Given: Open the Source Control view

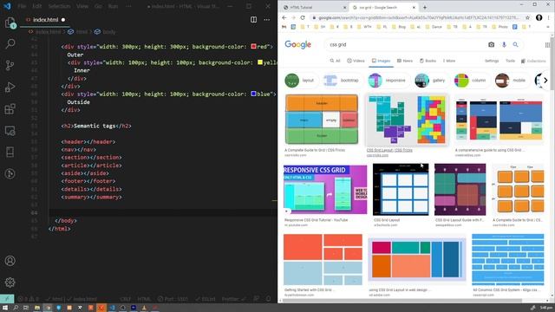Looking at the screenshot, I should coord(10,65).
